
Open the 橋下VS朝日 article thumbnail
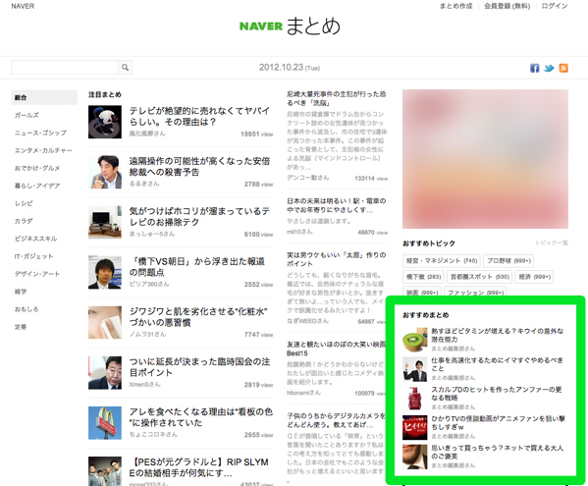[x=105, y=272]
